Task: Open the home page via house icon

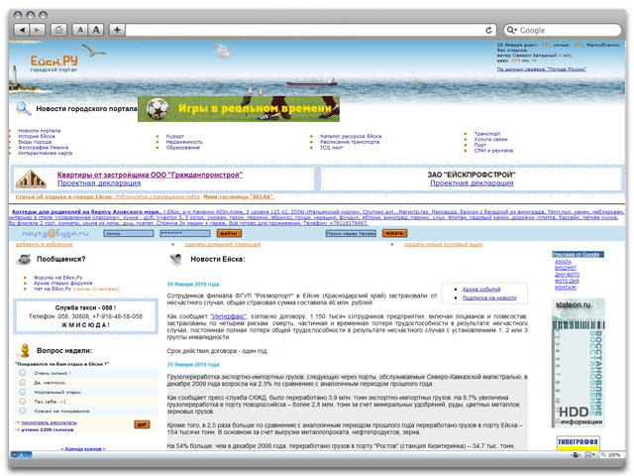Action: pyautogui.click(x=59, y=30)
